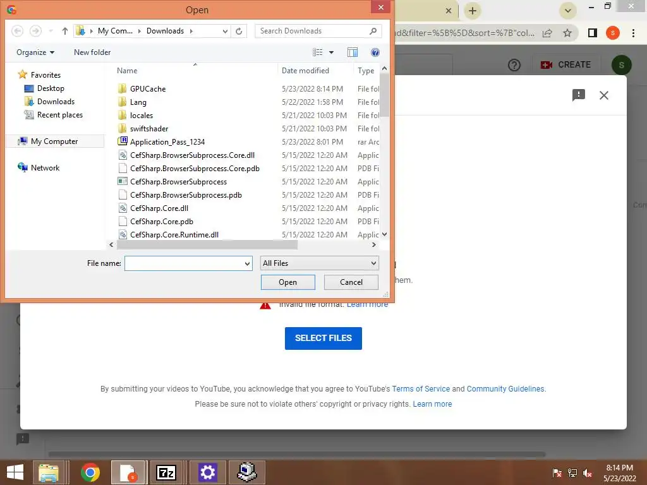Click the network tray icon
Image resolution: width=647 pixels, height=485 pixels.
(x=572, y=473)
